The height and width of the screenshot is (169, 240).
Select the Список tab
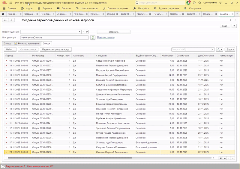[x=46, y=43]
